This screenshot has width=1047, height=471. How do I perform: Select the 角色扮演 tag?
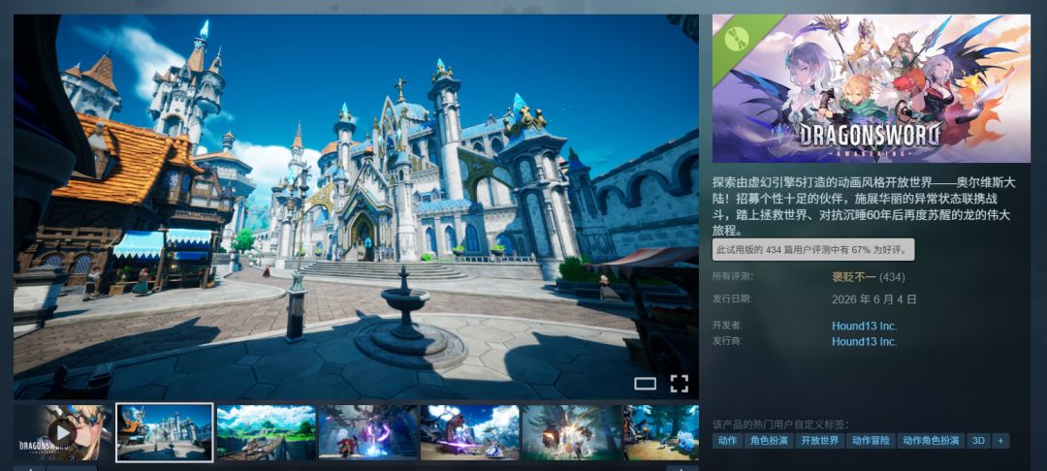coord(769,441)
